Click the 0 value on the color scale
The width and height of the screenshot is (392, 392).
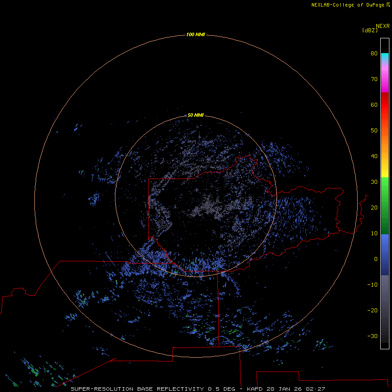click(x=376, y=259)
